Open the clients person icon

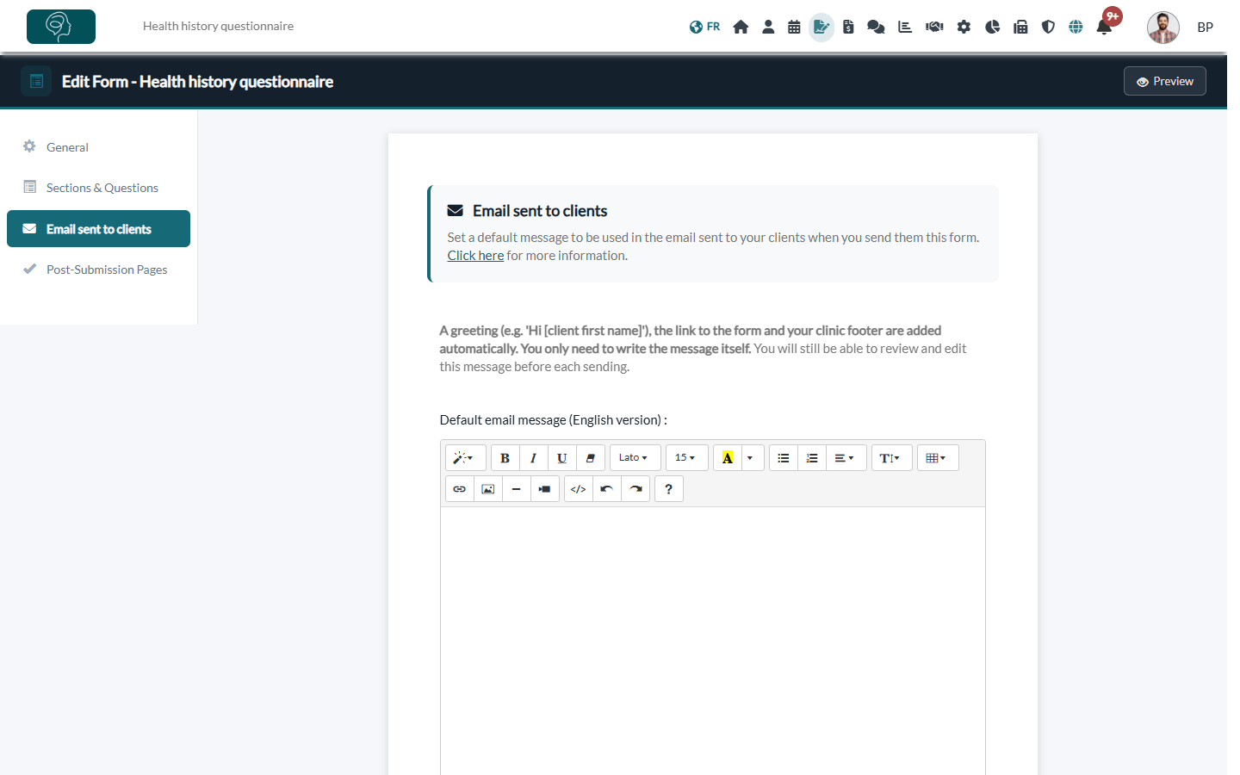coord(768,27)
